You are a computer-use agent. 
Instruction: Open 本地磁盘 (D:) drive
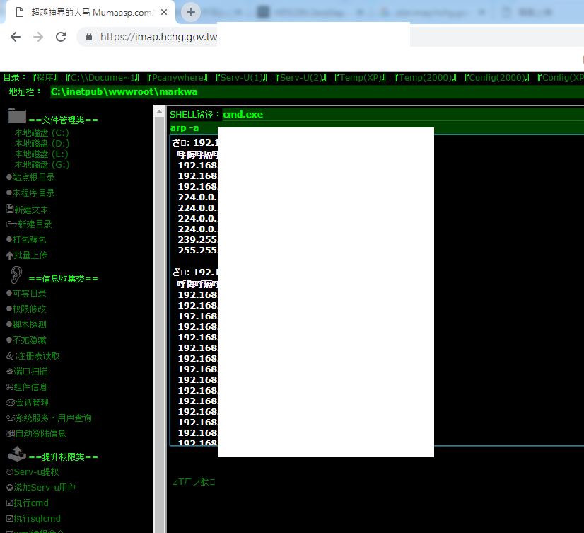[x=42, y=144]
